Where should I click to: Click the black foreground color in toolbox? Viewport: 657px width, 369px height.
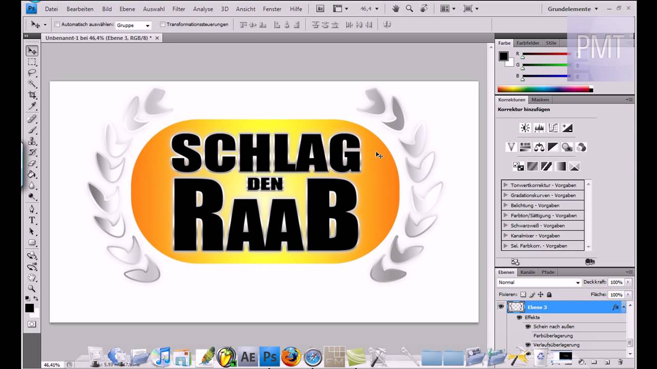(x=29, y=308)
